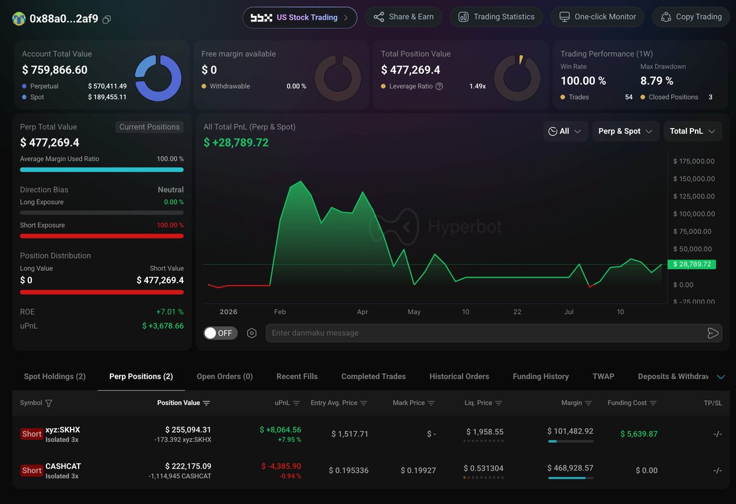Sort by the uPnL column icon
736x504 pixels.
pos(296,403)
